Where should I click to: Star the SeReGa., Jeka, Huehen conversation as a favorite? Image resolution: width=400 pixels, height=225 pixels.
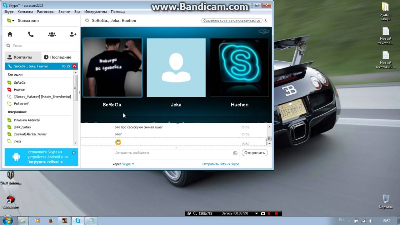point(87,21)
